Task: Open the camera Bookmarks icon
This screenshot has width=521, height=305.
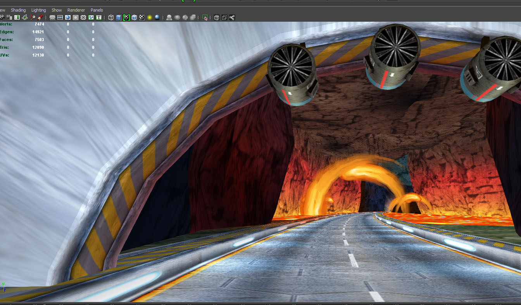Action: (17, 17)
